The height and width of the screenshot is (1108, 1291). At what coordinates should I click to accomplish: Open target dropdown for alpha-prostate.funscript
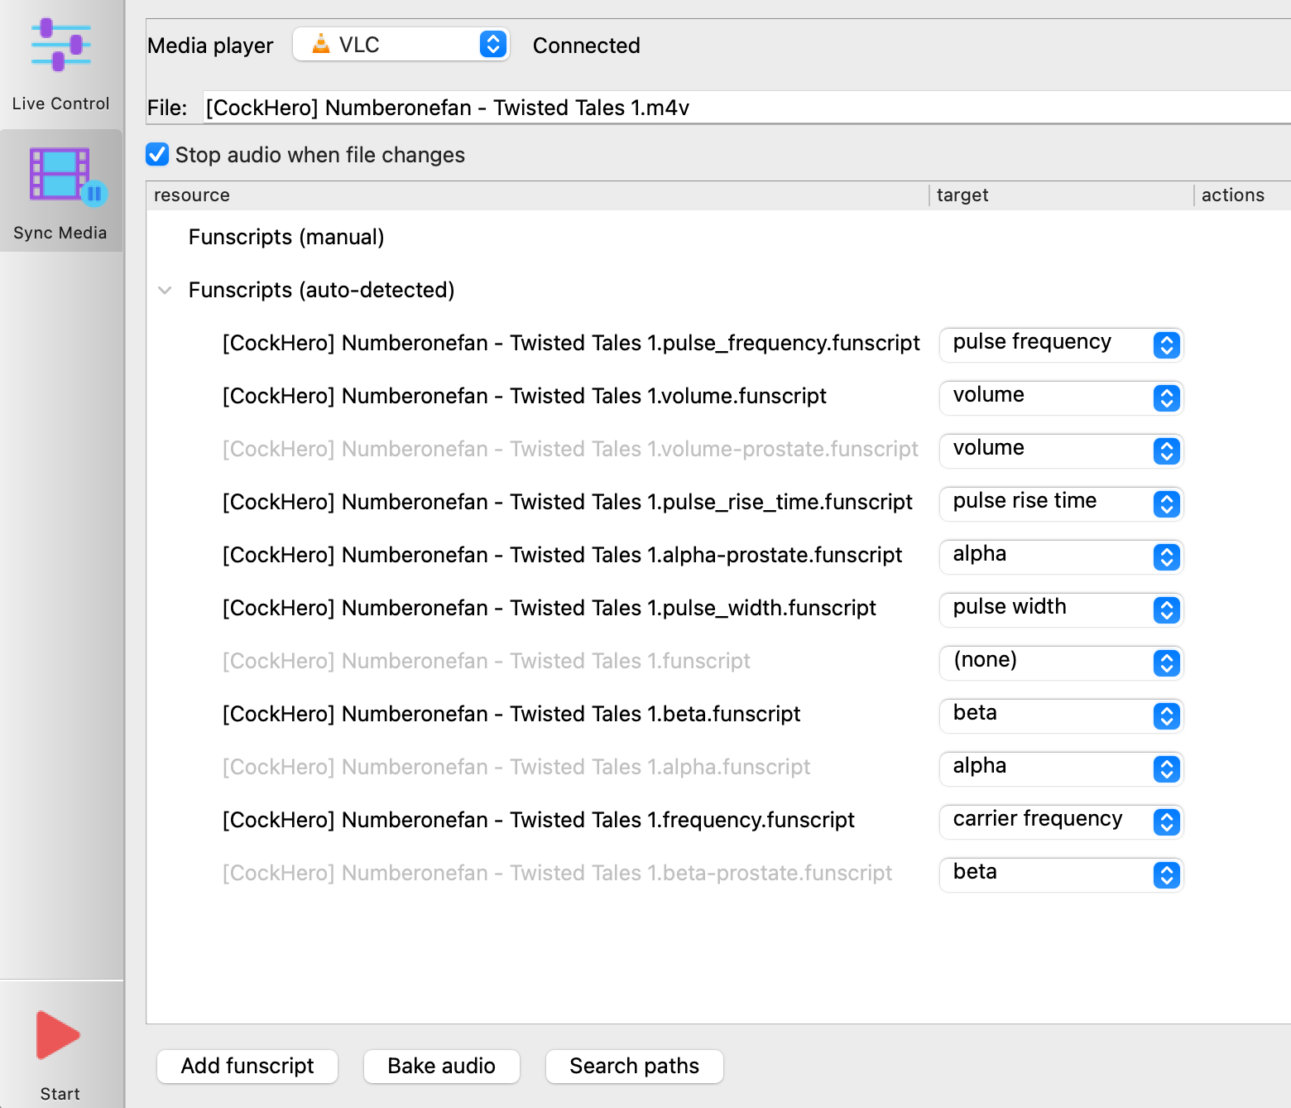pyautogui.click(x=1061, y=556)
